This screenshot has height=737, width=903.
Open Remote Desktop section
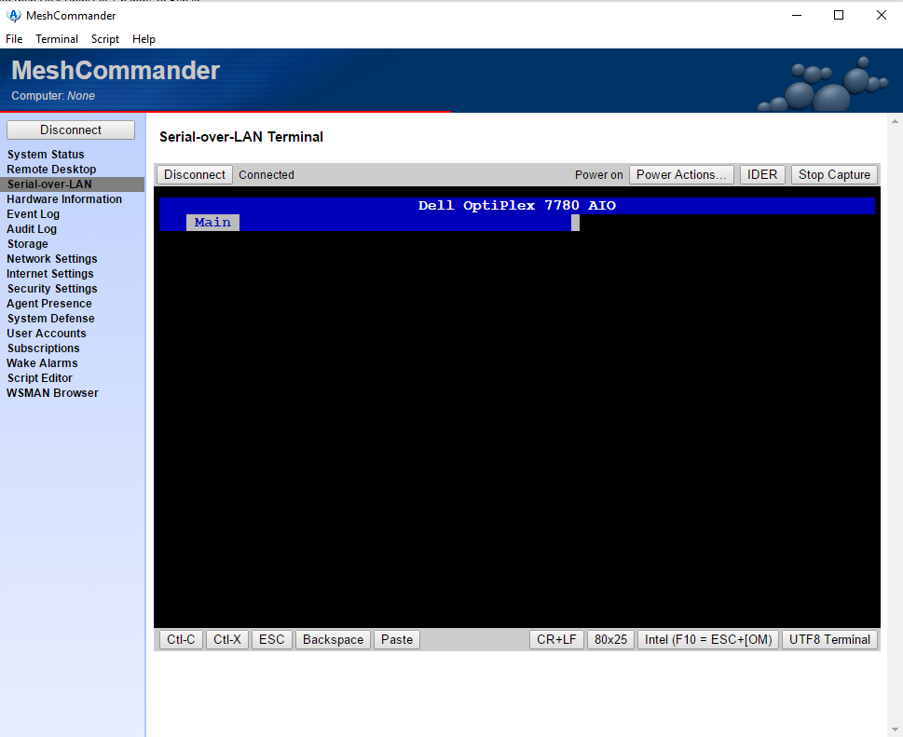coord(51,170)
